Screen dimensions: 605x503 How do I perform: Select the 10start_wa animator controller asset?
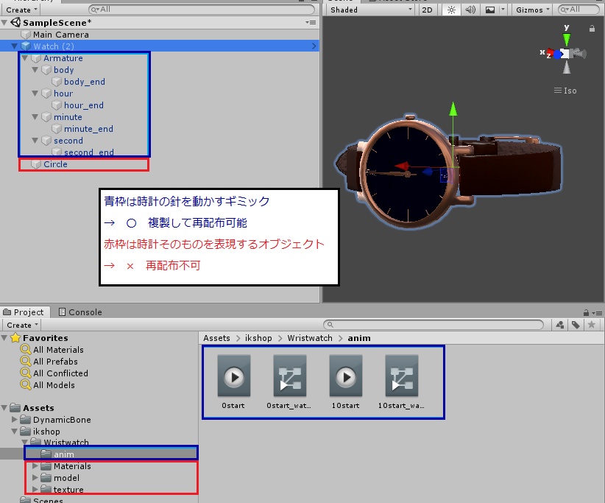pyautogui.click(x=402, y=381)
